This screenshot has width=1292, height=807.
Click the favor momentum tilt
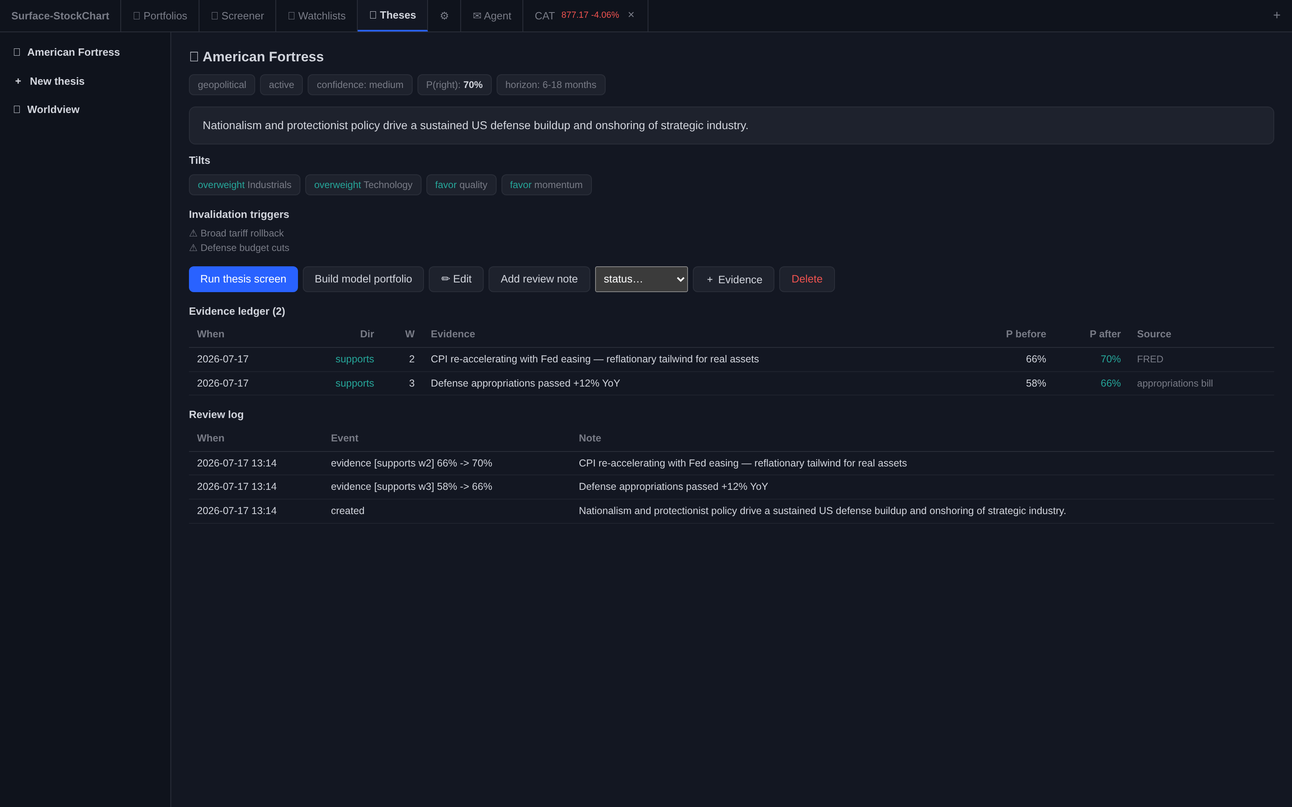coord(546,185)
